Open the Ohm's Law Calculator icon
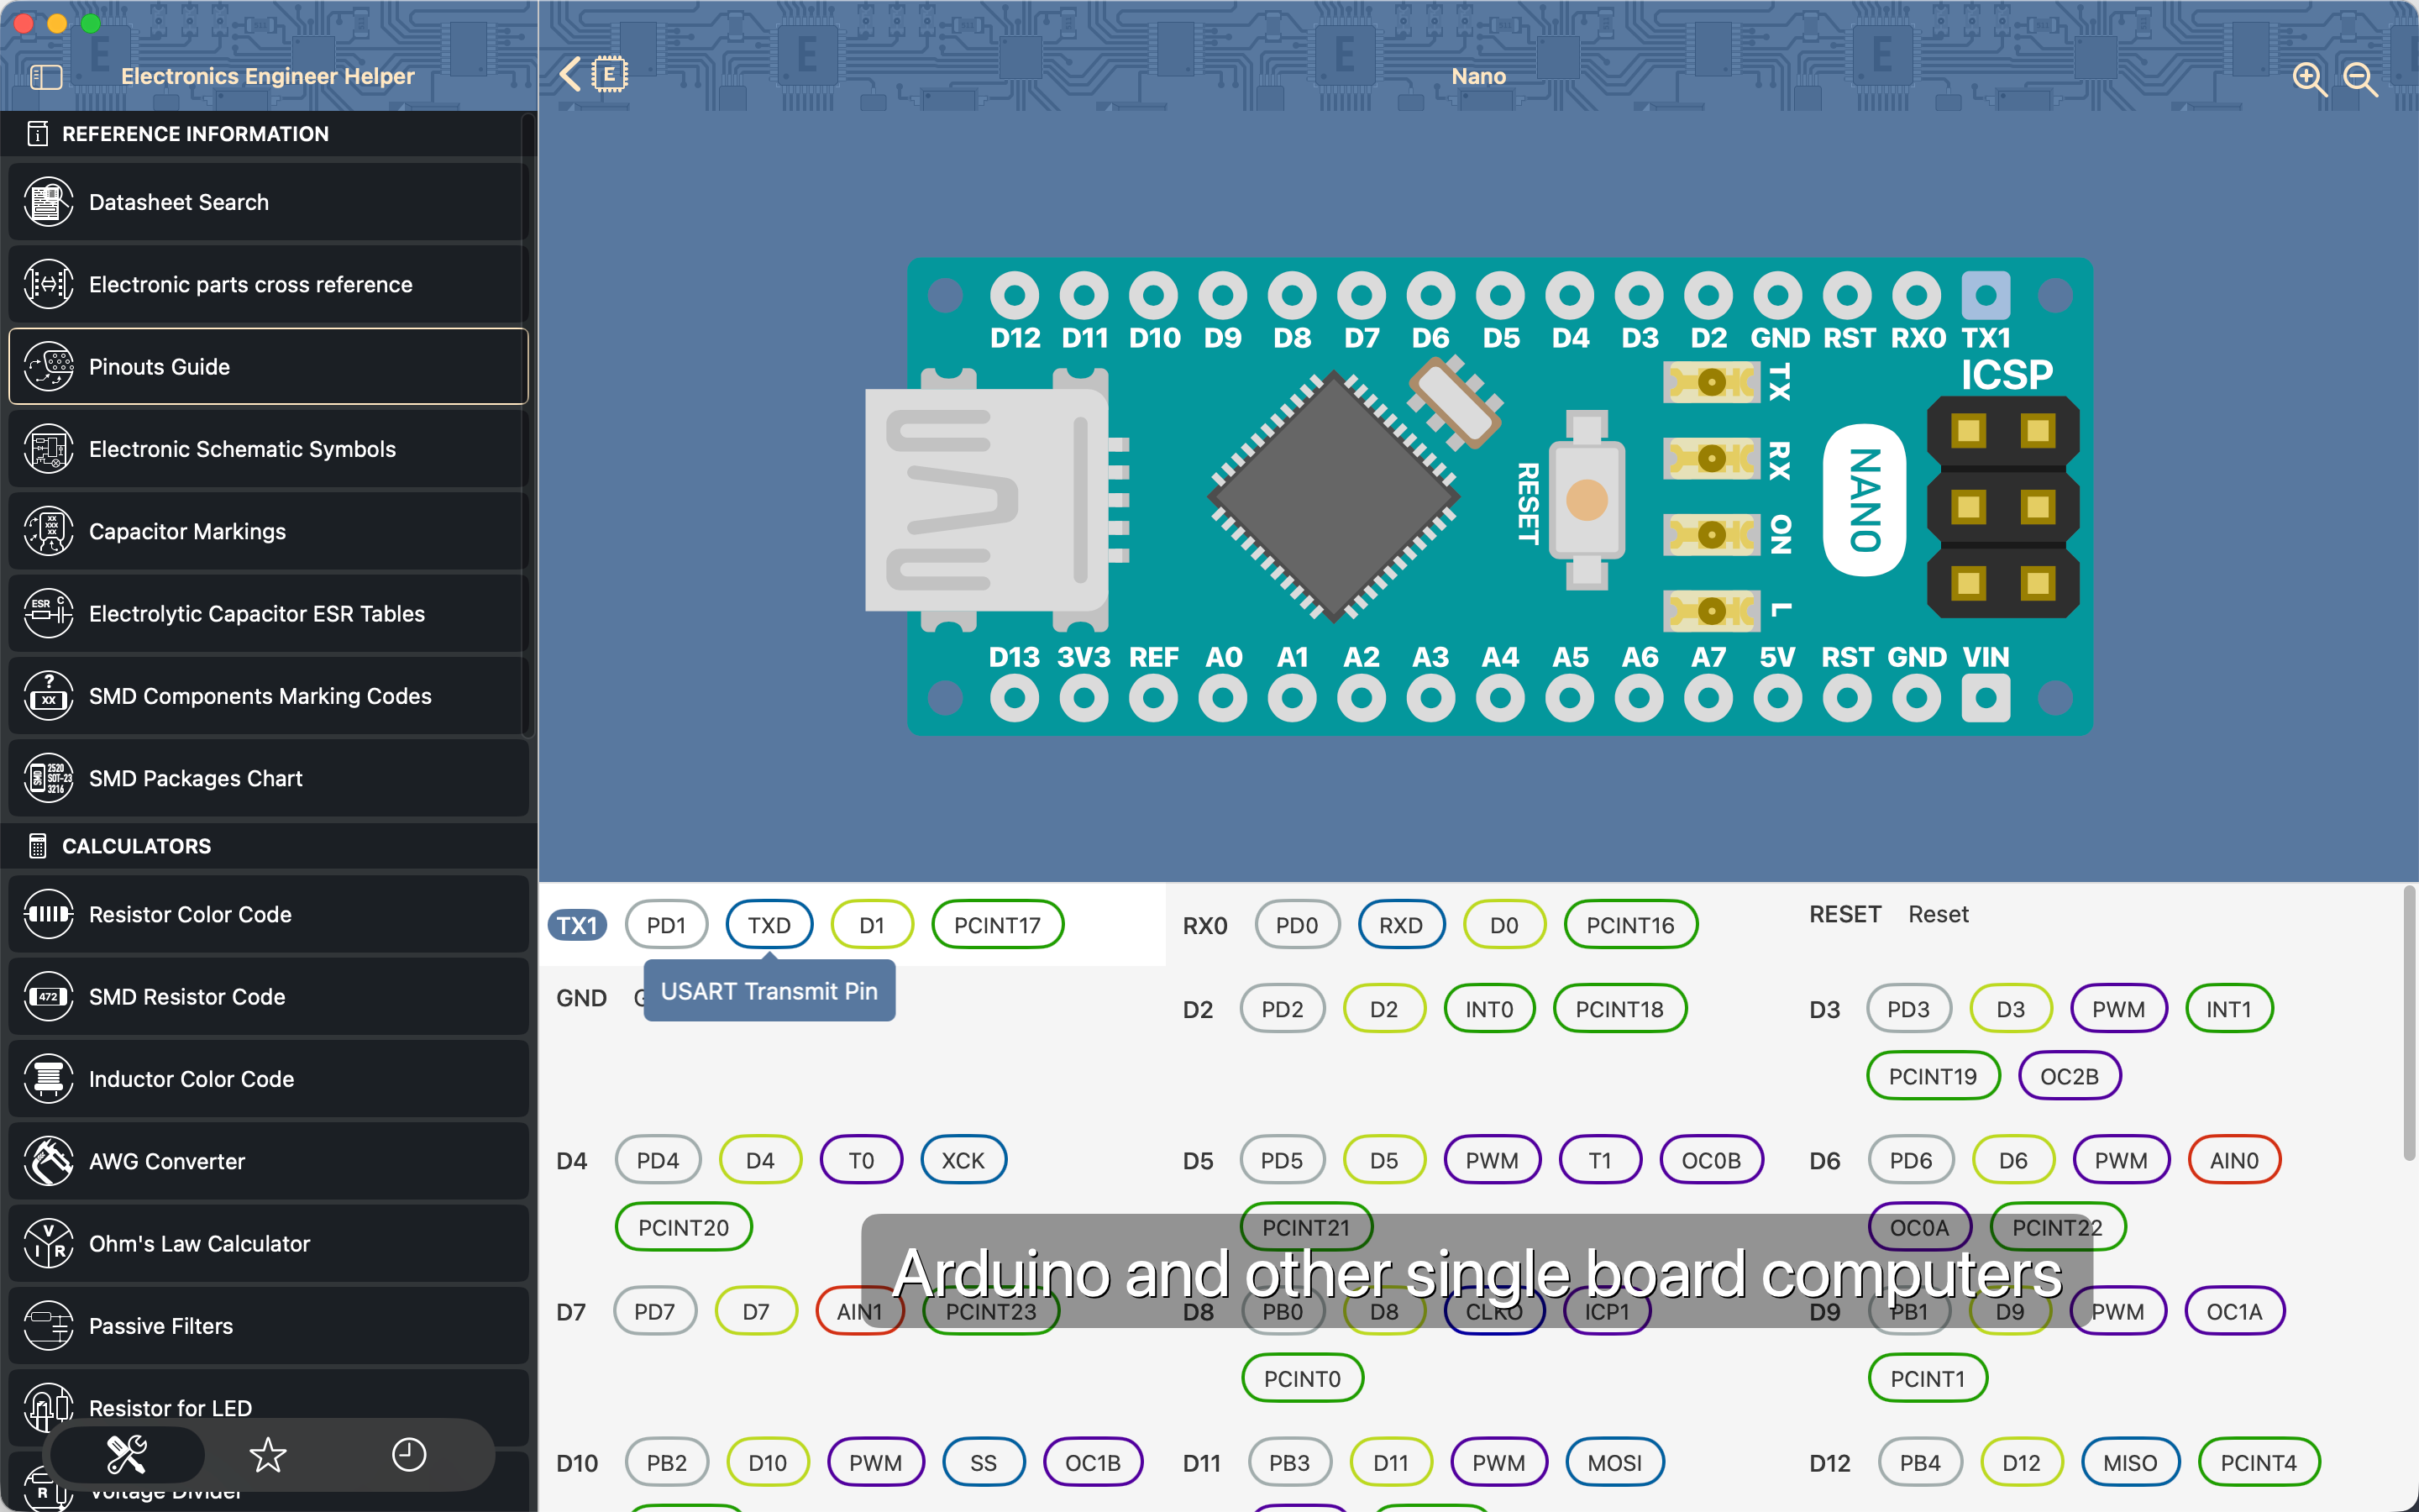 click(48, 1244)
